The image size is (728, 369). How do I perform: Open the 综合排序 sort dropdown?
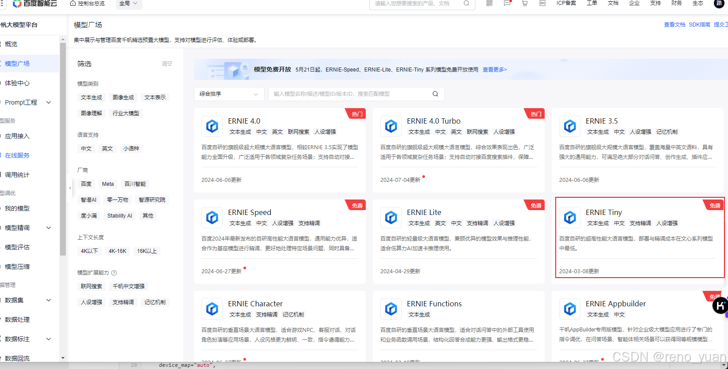(x=229, y=94)
